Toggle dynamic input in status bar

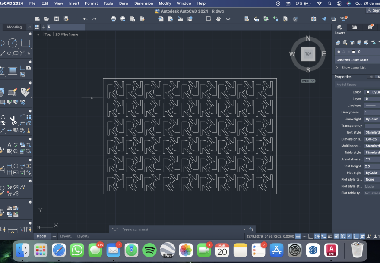coord(323,236)
